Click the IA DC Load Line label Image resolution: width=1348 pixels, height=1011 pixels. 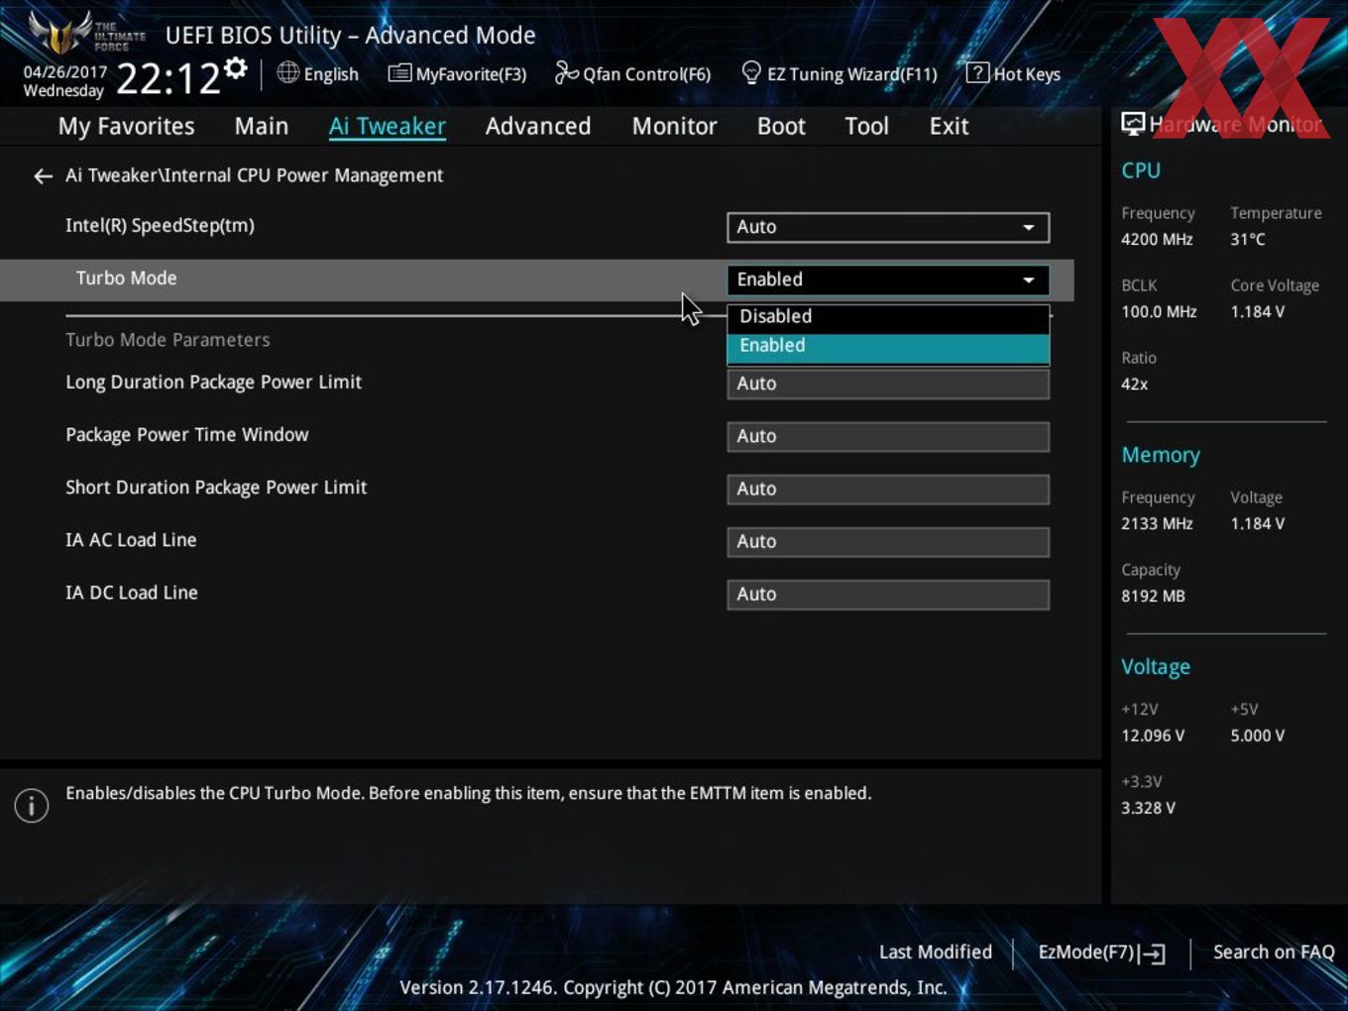132,593
